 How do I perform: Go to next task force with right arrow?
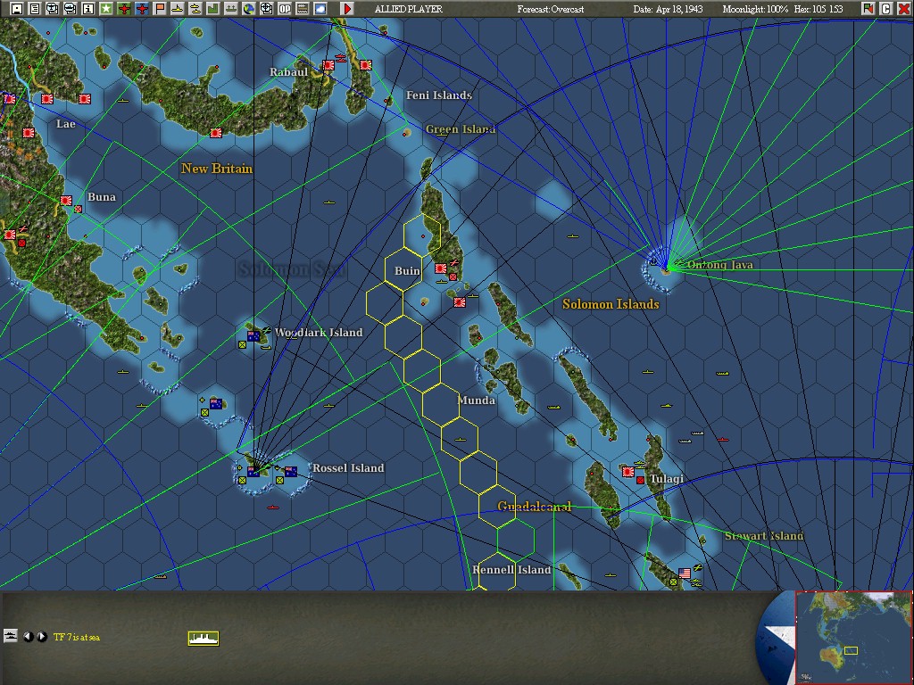point(42,637)
